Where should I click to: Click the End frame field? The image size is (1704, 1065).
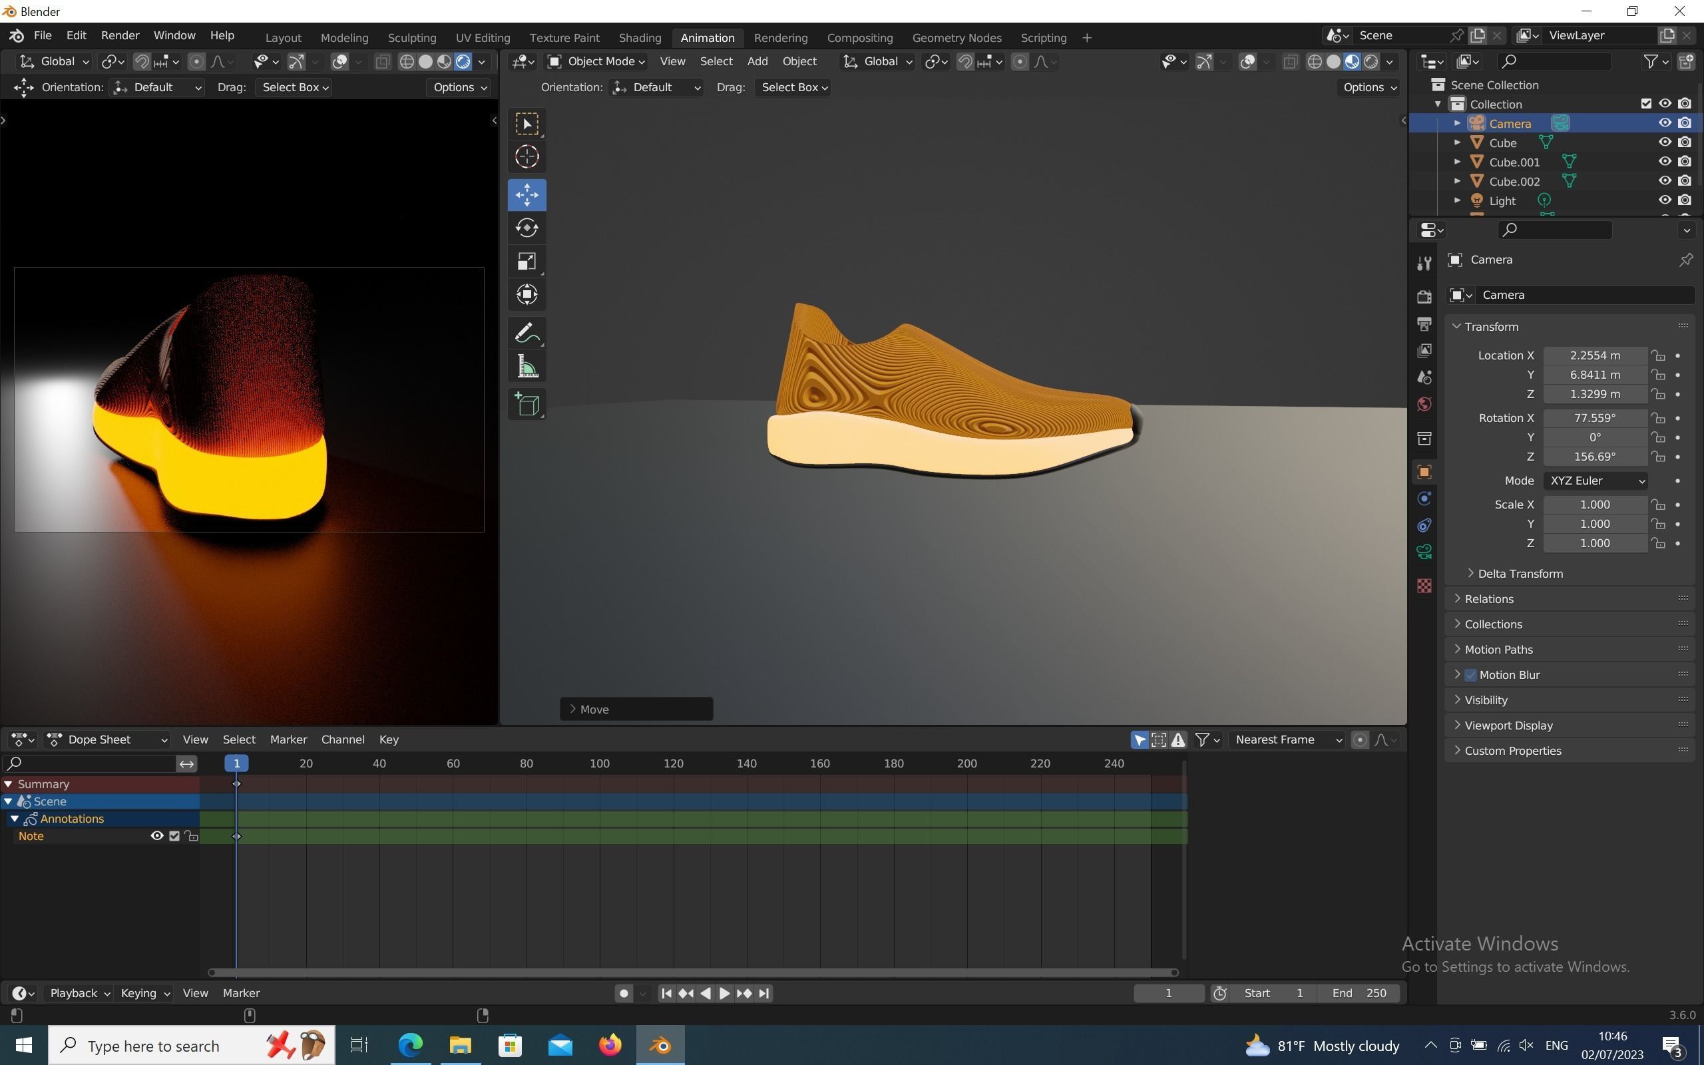[x=1359, y=993]
